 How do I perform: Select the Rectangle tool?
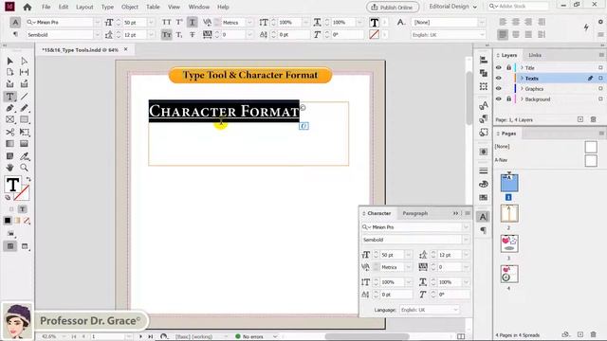pyautogui.click(x=24, y=120)
